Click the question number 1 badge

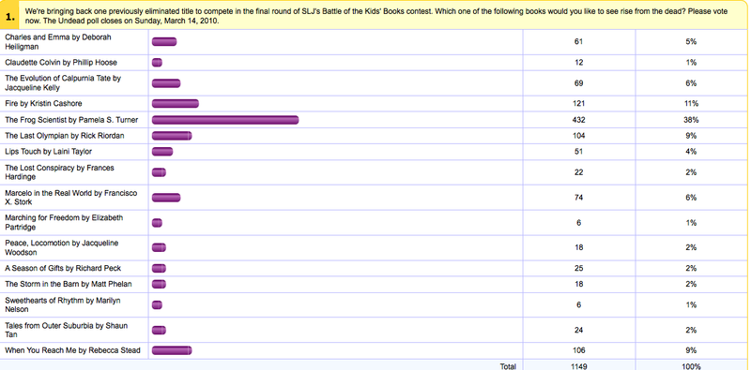tap(10, 17)
